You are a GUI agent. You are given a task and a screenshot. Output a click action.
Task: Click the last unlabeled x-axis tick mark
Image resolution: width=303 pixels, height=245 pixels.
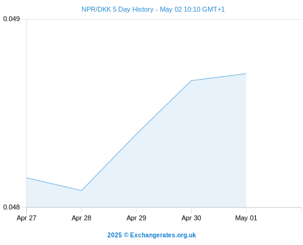coord(301,210)
